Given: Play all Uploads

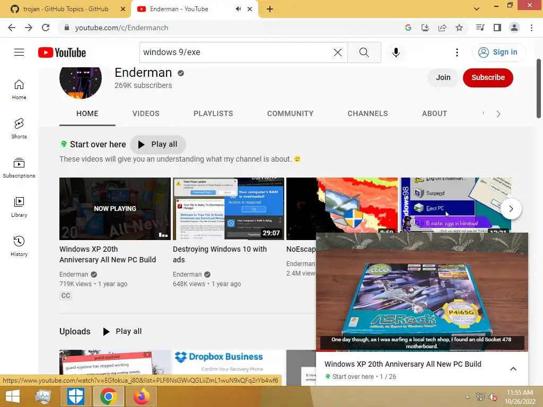Looking at the screenshot, I should coord(122,331).
